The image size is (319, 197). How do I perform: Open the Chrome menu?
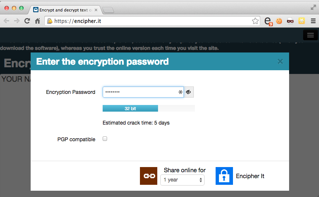coord(313,21)
